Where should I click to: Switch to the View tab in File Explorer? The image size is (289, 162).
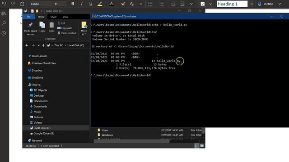[x=65, y=17]
